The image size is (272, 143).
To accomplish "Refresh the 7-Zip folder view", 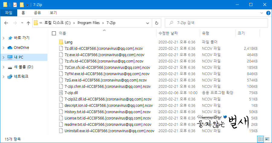I will [156, 23].
